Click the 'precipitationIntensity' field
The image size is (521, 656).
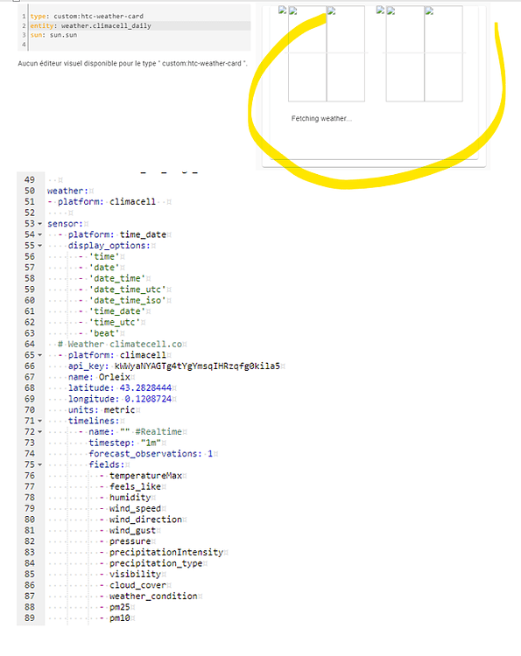pos(166,552)
